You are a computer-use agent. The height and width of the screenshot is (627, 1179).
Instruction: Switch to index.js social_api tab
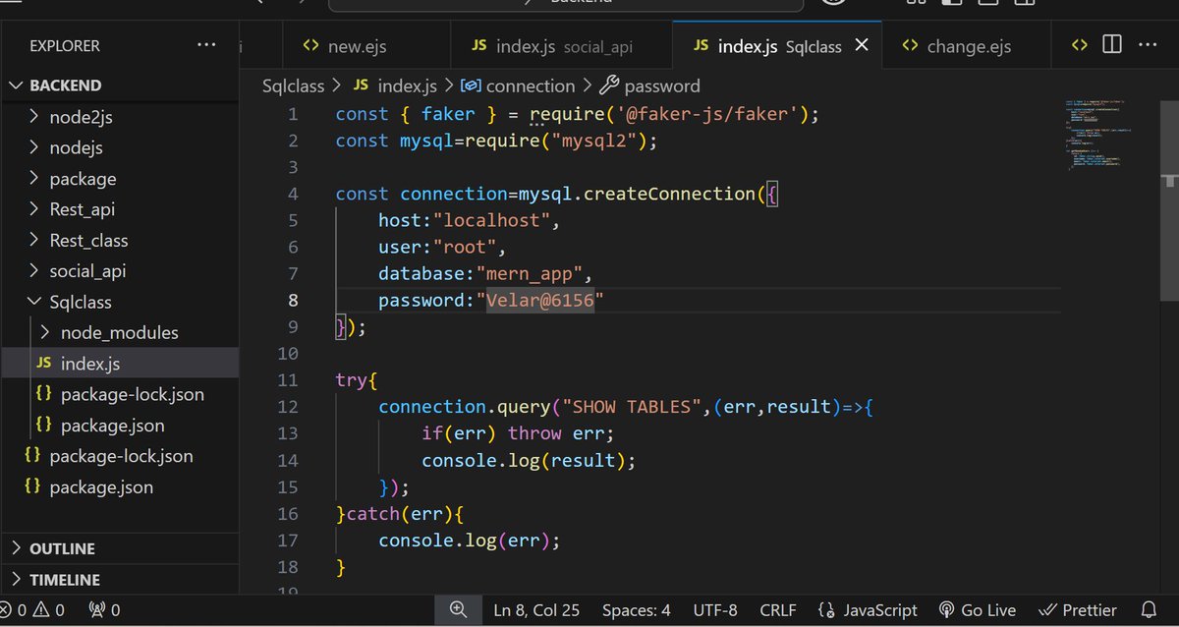click(x=561, y=46)
